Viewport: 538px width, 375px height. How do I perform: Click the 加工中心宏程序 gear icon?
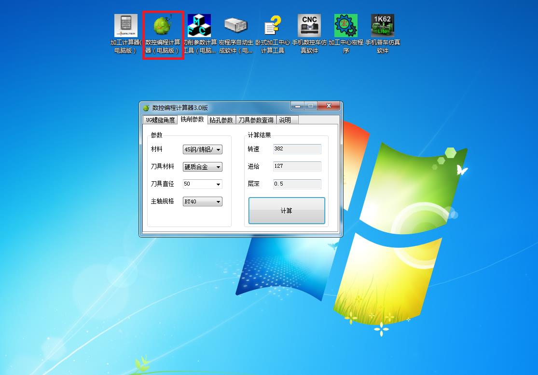[x=346, y=26]
